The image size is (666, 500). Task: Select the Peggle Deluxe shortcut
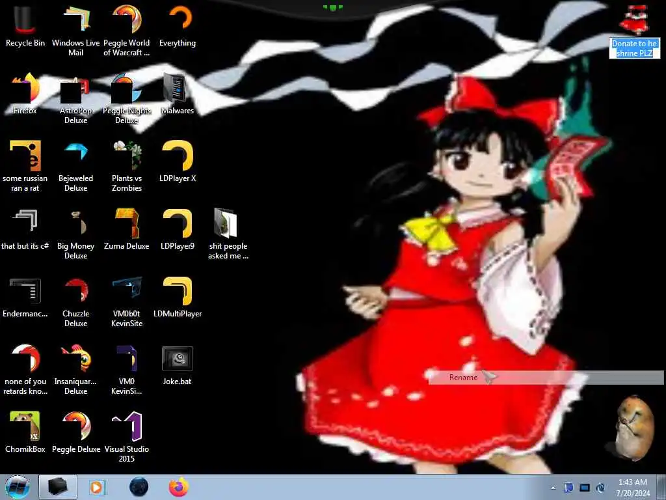click(x=77, y=431)
